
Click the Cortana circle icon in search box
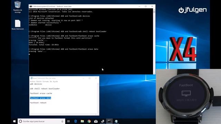20,121
